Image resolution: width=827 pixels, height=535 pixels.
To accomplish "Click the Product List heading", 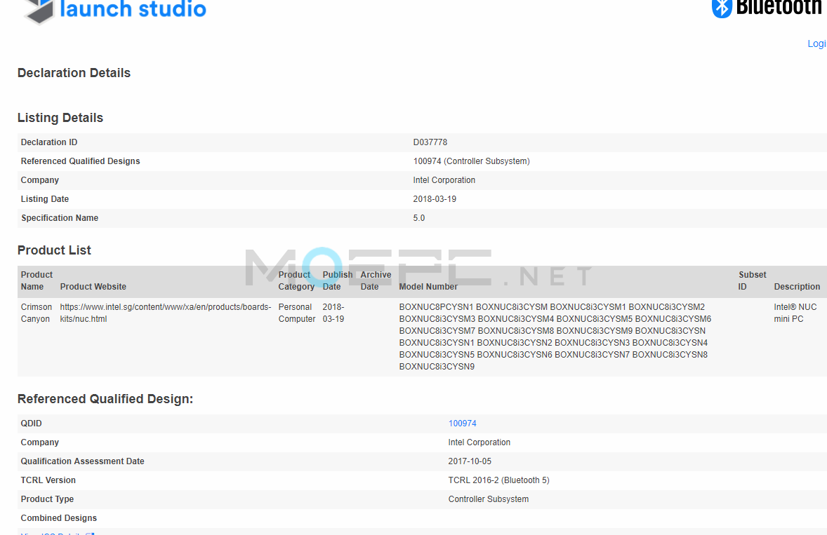I will click(54, 250).
